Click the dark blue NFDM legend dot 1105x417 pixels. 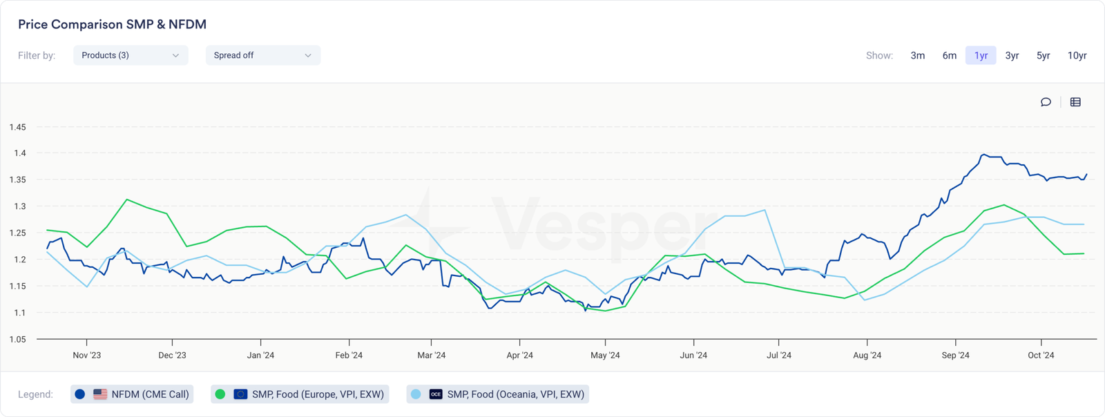coord(80,394)
